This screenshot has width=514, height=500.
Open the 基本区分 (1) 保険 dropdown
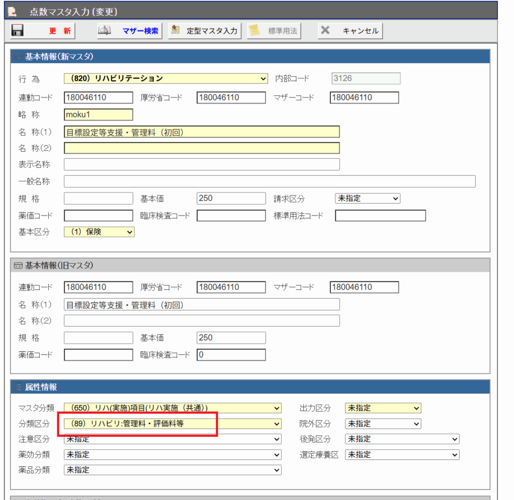99,232
